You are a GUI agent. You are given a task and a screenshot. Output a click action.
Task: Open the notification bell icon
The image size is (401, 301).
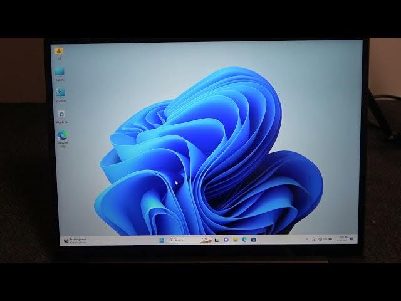tap(352, 239)
